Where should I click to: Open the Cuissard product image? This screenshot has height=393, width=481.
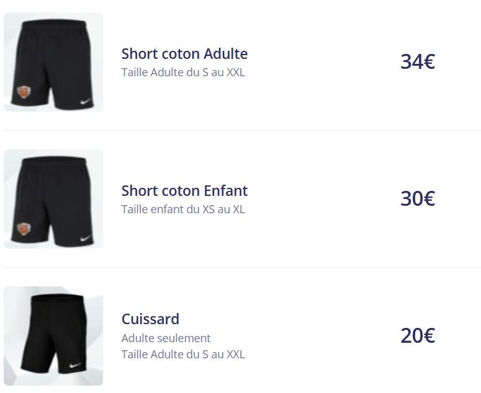(53, 336)
